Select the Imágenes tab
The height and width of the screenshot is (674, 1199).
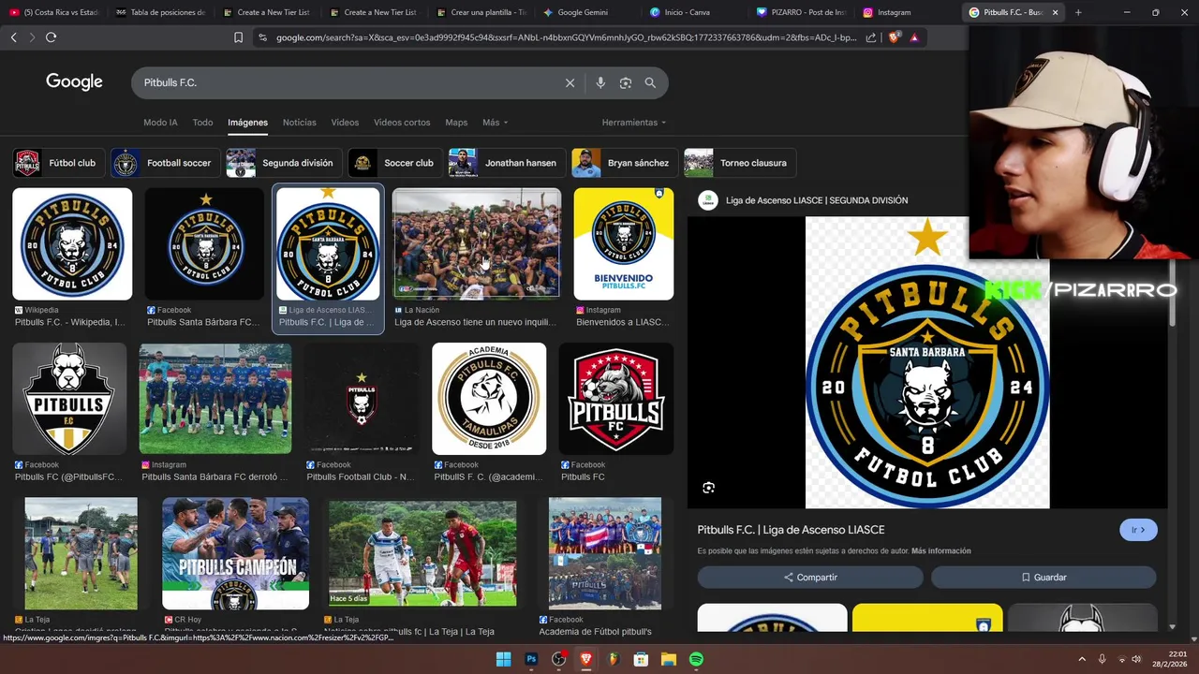point(247,123)
